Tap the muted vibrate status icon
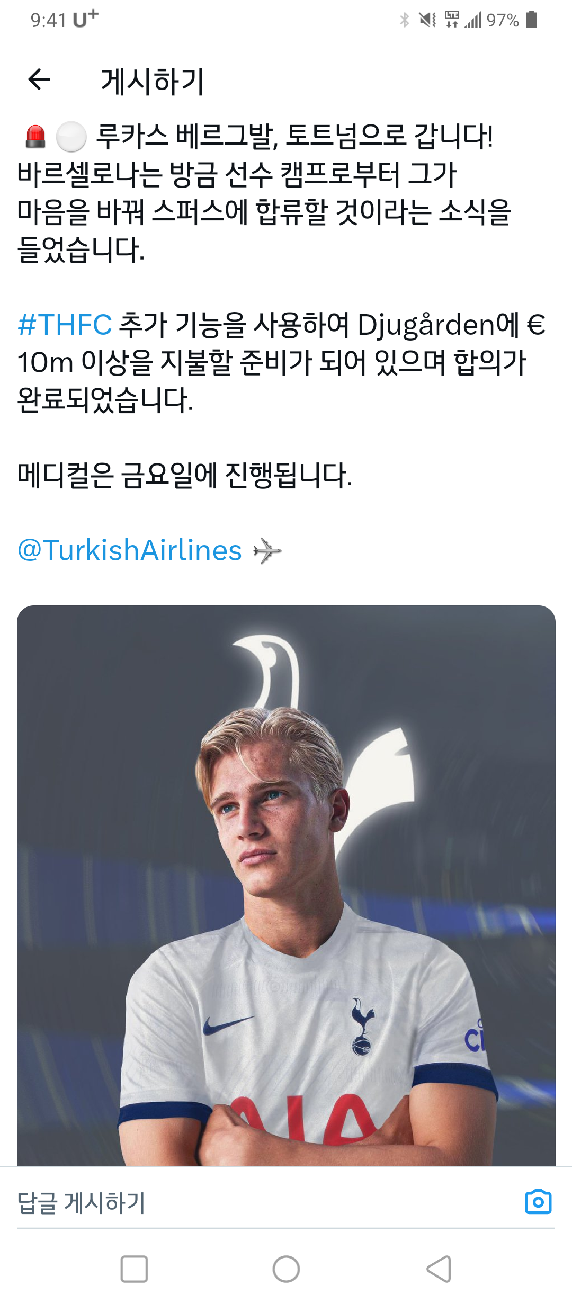The height and width of the screenshot is (1303, 572). tap(427, 20)
